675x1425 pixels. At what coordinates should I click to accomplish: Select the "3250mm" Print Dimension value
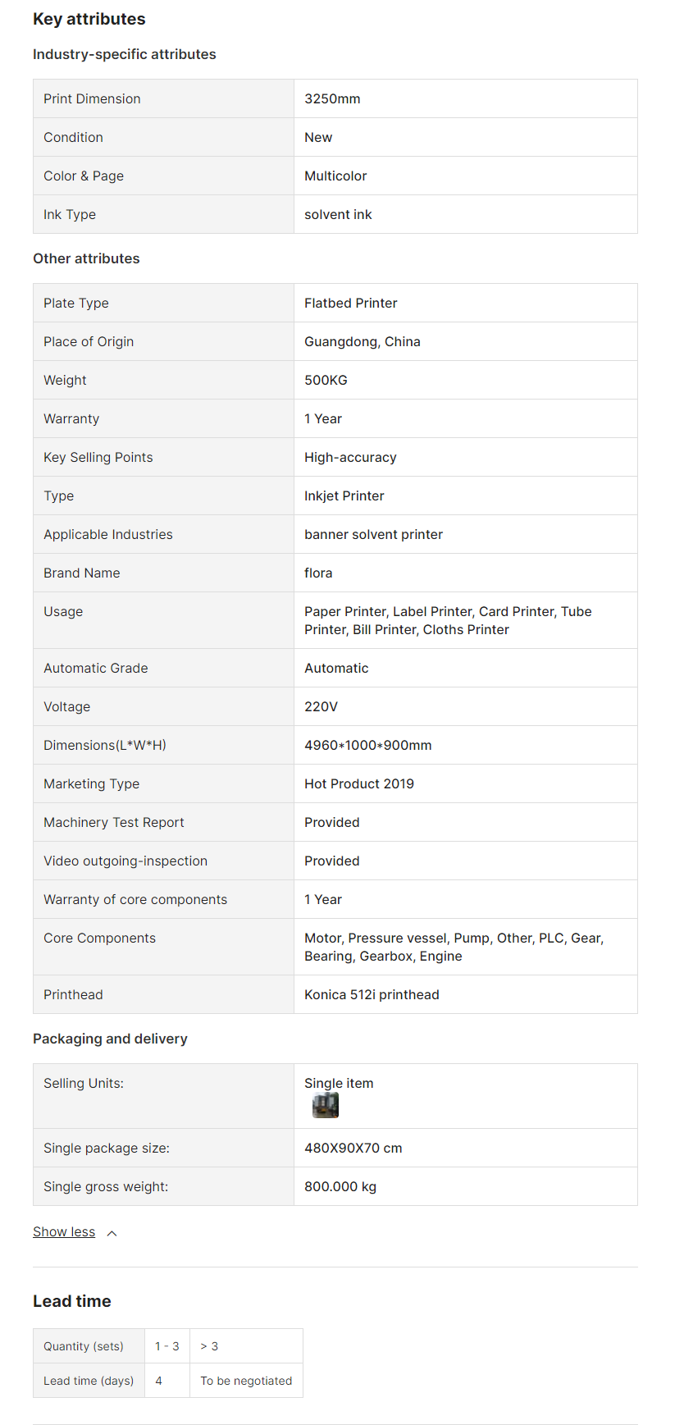click(332, 98)
